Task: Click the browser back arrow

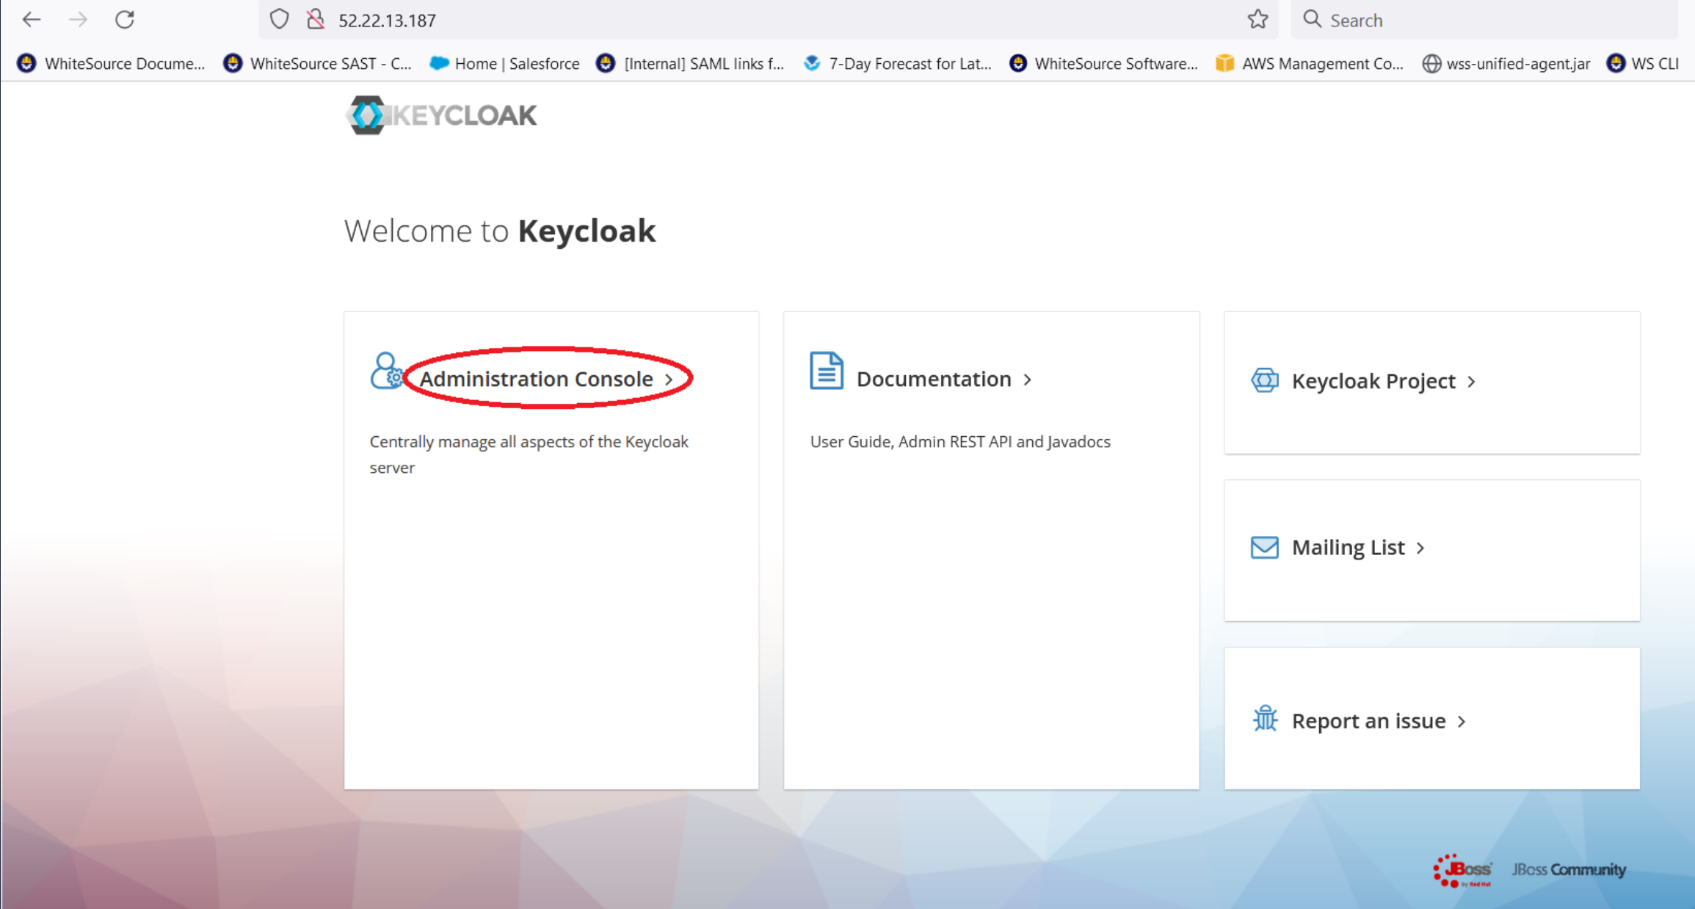Action: point(31,19)
